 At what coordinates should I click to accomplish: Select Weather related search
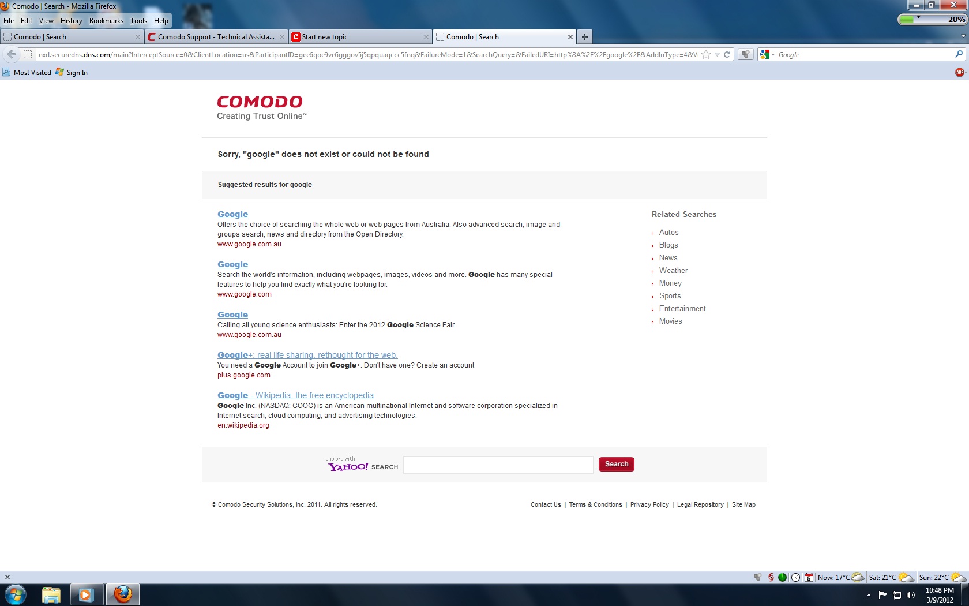click(x=673, y=271)
